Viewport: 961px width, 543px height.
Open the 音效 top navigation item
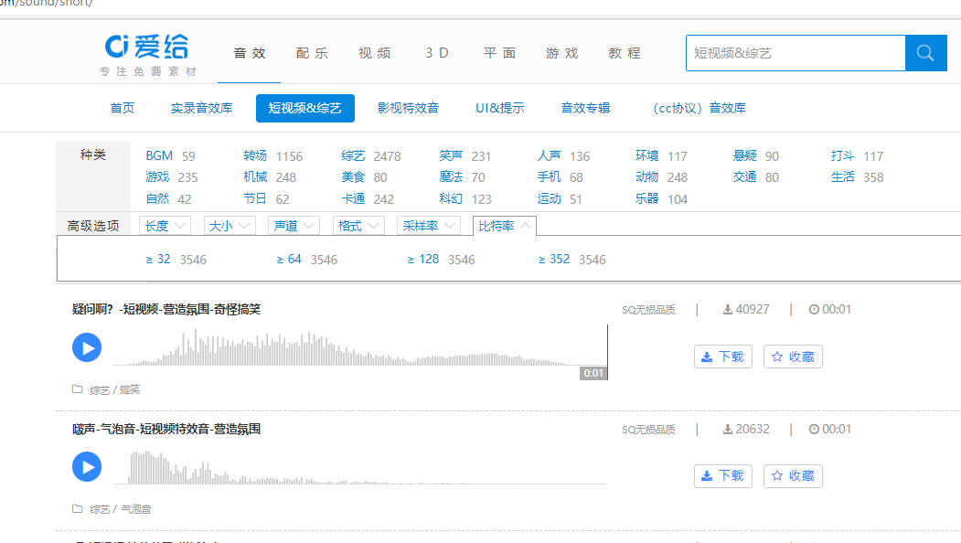click(x=250, y=53)
